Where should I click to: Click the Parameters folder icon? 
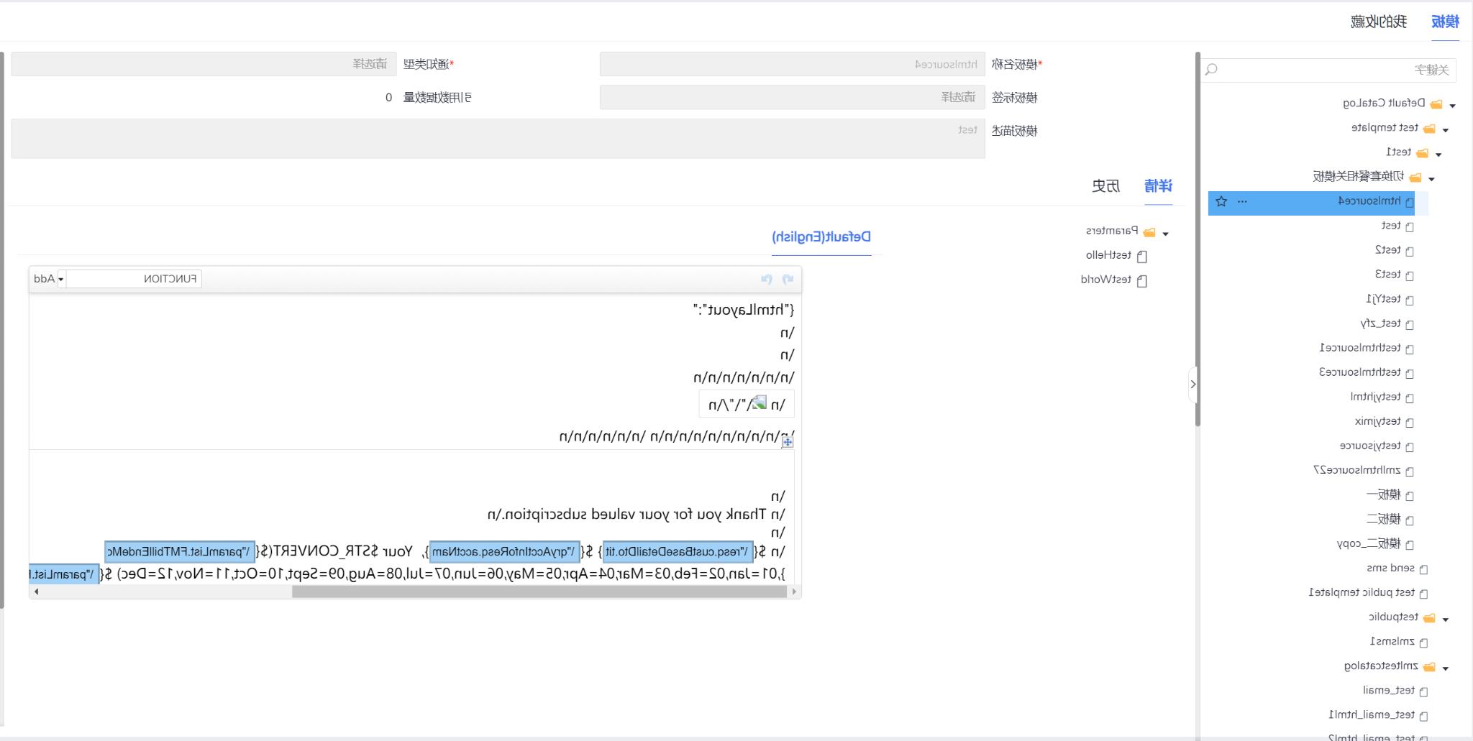click(x=1149, y=232)
